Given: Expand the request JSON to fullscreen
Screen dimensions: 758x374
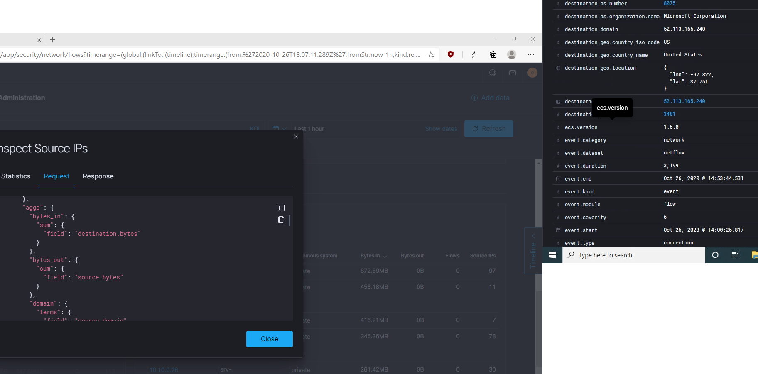Looking at the screenshot, I should [281, 208].
